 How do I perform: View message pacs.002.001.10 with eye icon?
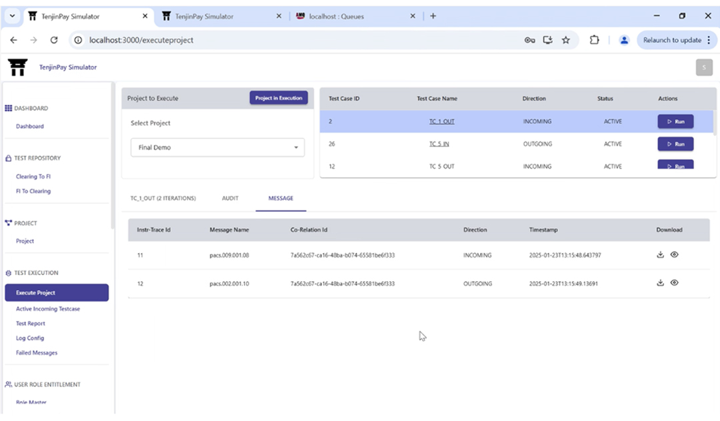[674, 282]
